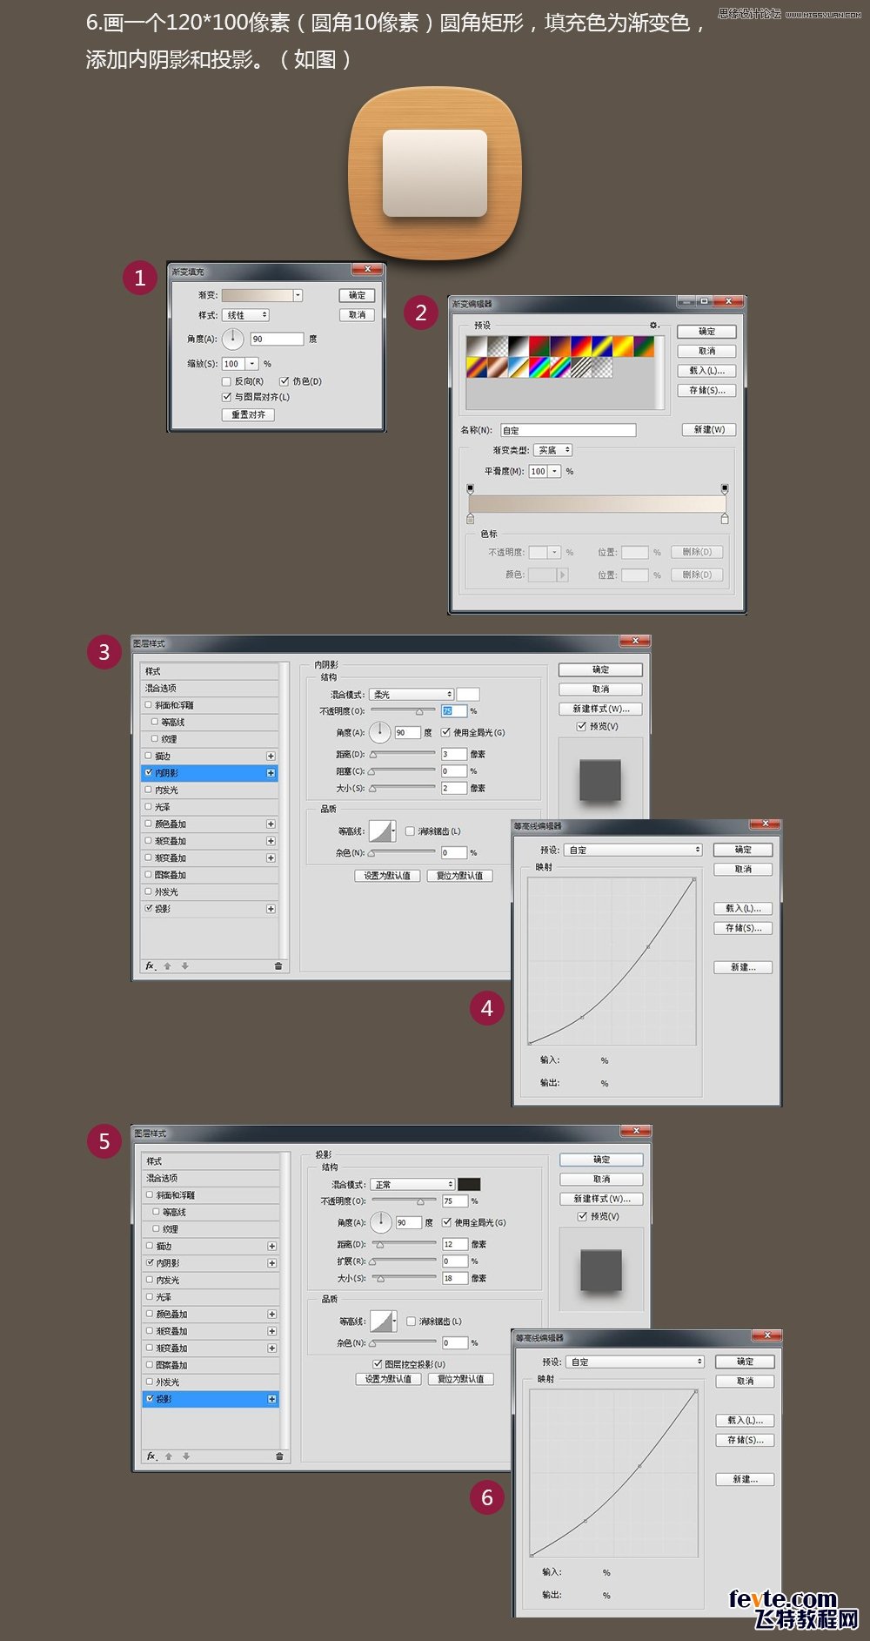Click plus icon beside 内阴影 in Drop Shadow dialog
This screenshot has height=1641, width=870.
[x=272, y=1263]
